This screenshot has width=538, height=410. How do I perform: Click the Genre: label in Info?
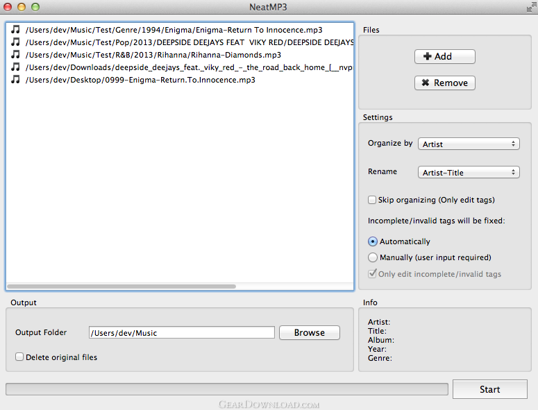pos(380,358)
